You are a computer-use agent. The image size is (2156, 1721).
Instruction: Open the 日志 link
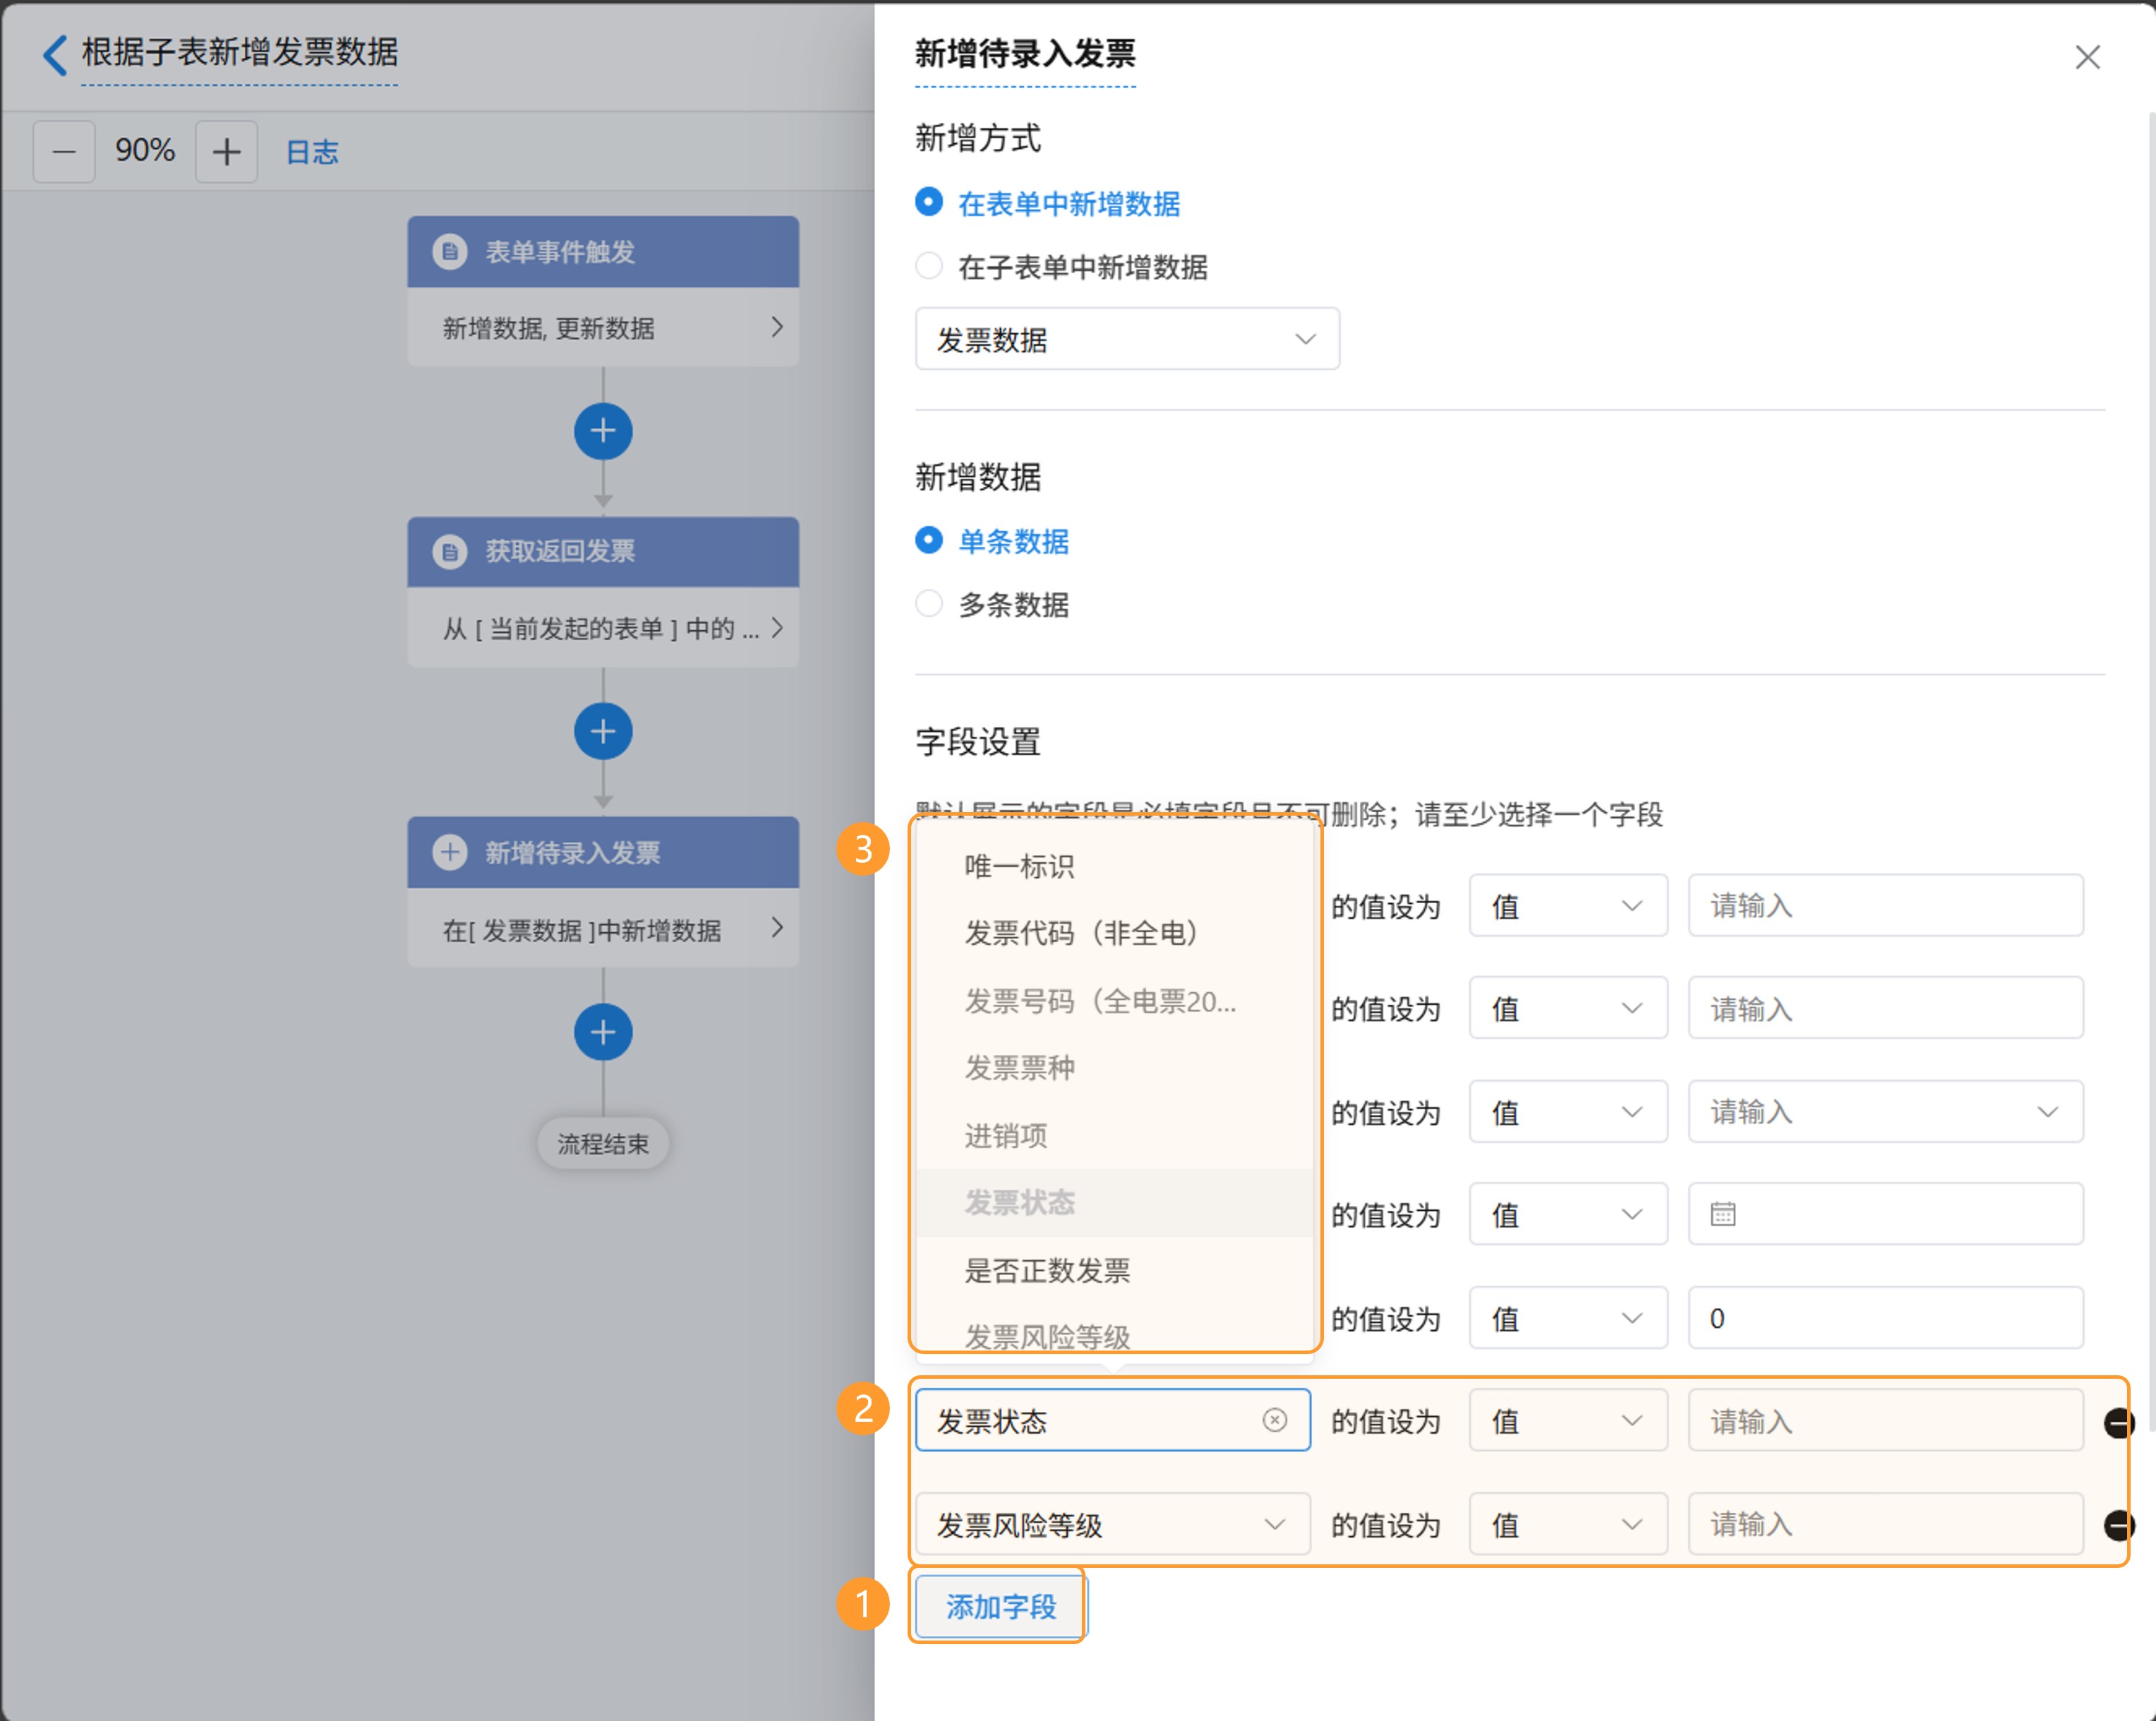[x=312, y=152]
